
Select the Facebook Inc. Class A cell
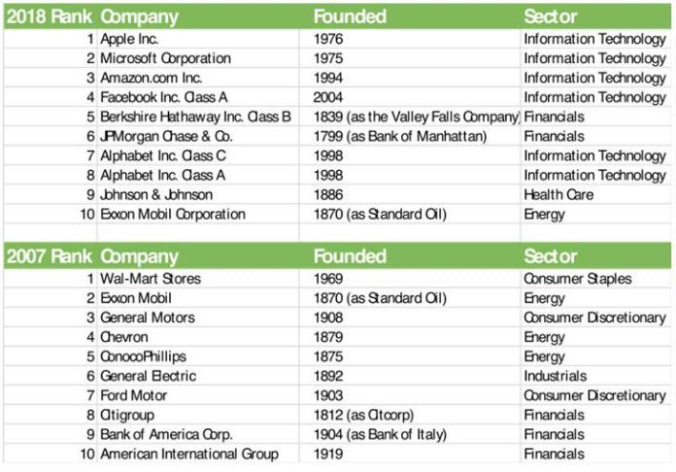[165, 98]
